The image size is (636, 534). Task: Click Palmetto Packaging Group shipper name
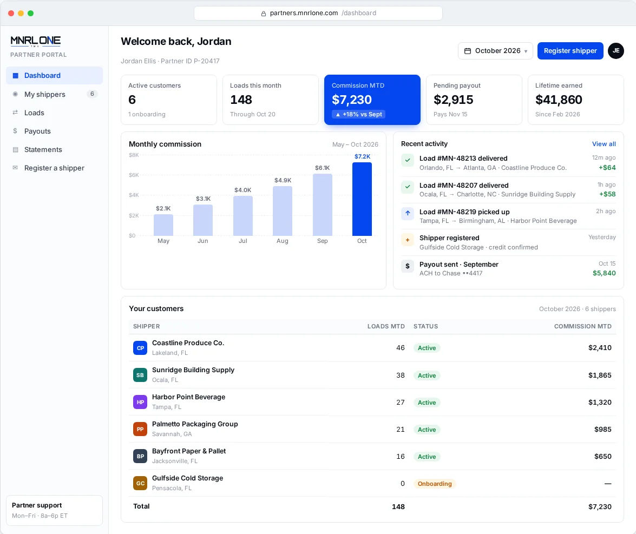coord(195,424)
